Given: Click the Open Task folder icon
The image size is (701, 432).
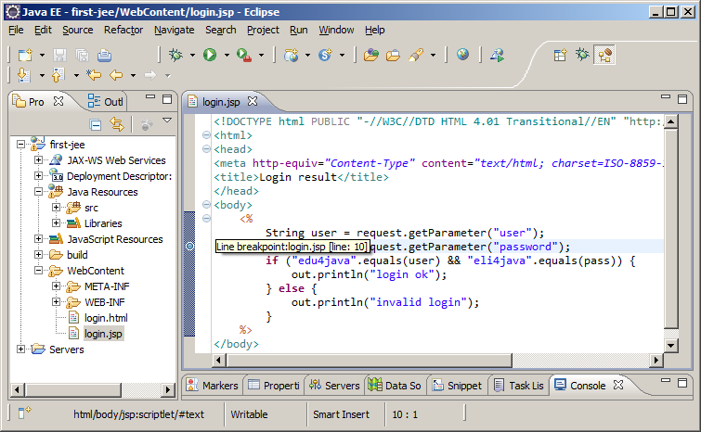Looking at the screenshot, I should [393, 56].
